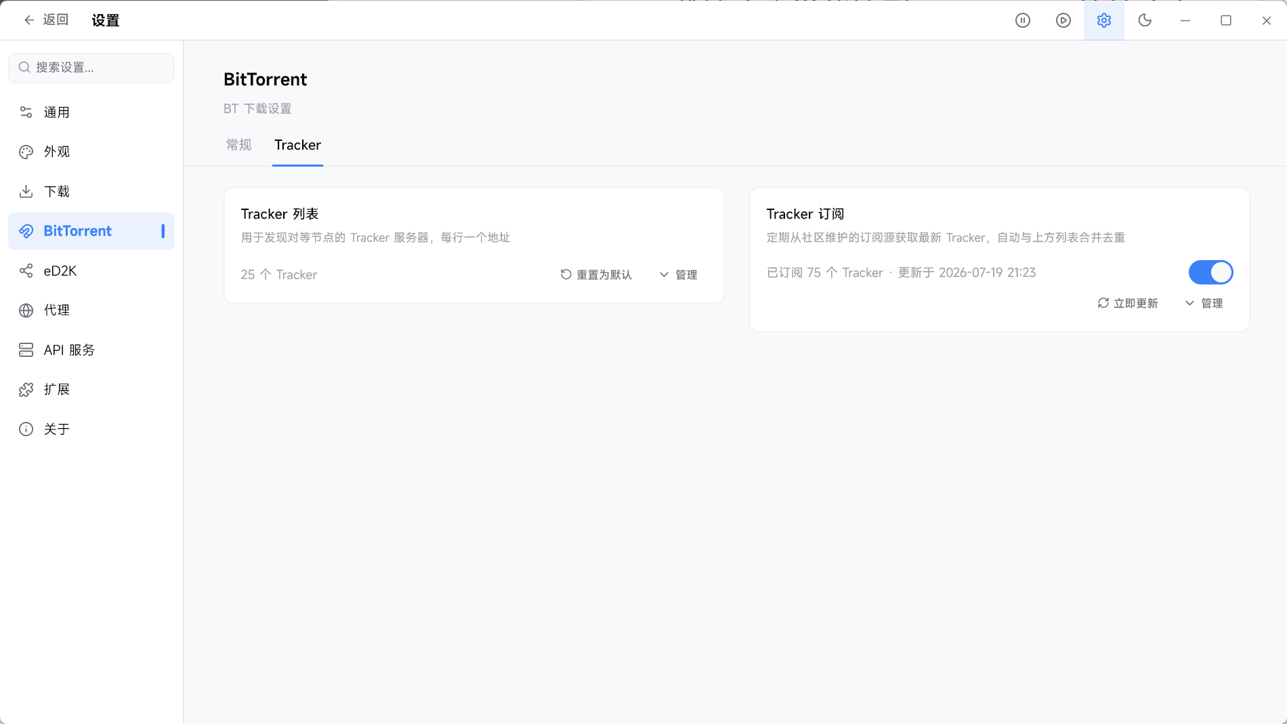Click the back arrow icon
Screen dimensions: 1287x724
pos(29,20)
